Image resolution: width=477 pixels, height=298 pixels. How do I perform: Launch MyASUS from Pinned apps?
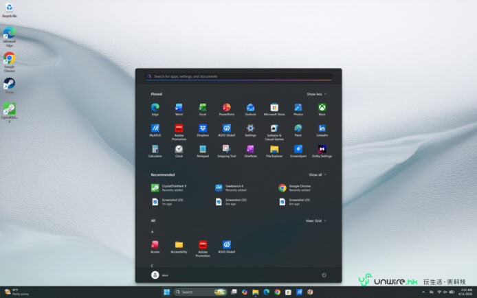[x=155, y=130]
